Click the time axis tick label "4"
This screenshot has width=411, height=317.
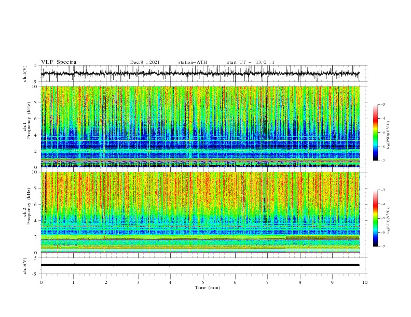click(x=170, y=282)
